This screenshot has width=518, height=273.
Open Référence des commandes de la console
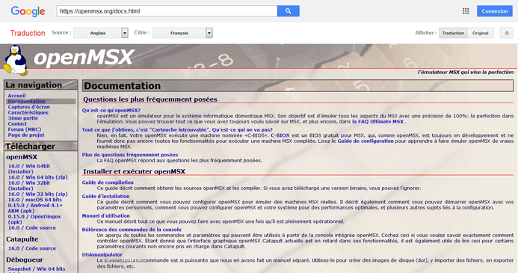tap(132, 230)
